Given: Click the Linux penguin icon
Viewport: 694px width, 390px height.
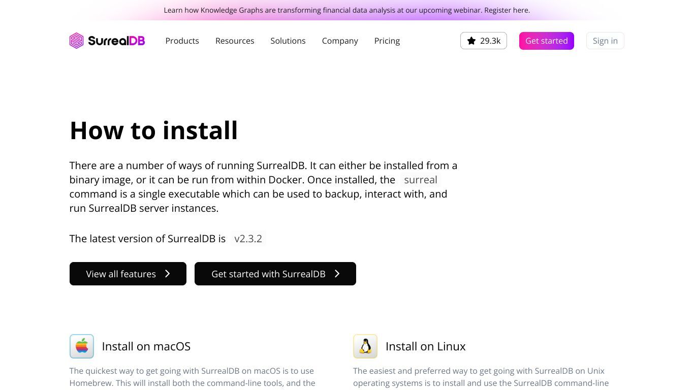Looking at the screenshot, I should [365, 346].
